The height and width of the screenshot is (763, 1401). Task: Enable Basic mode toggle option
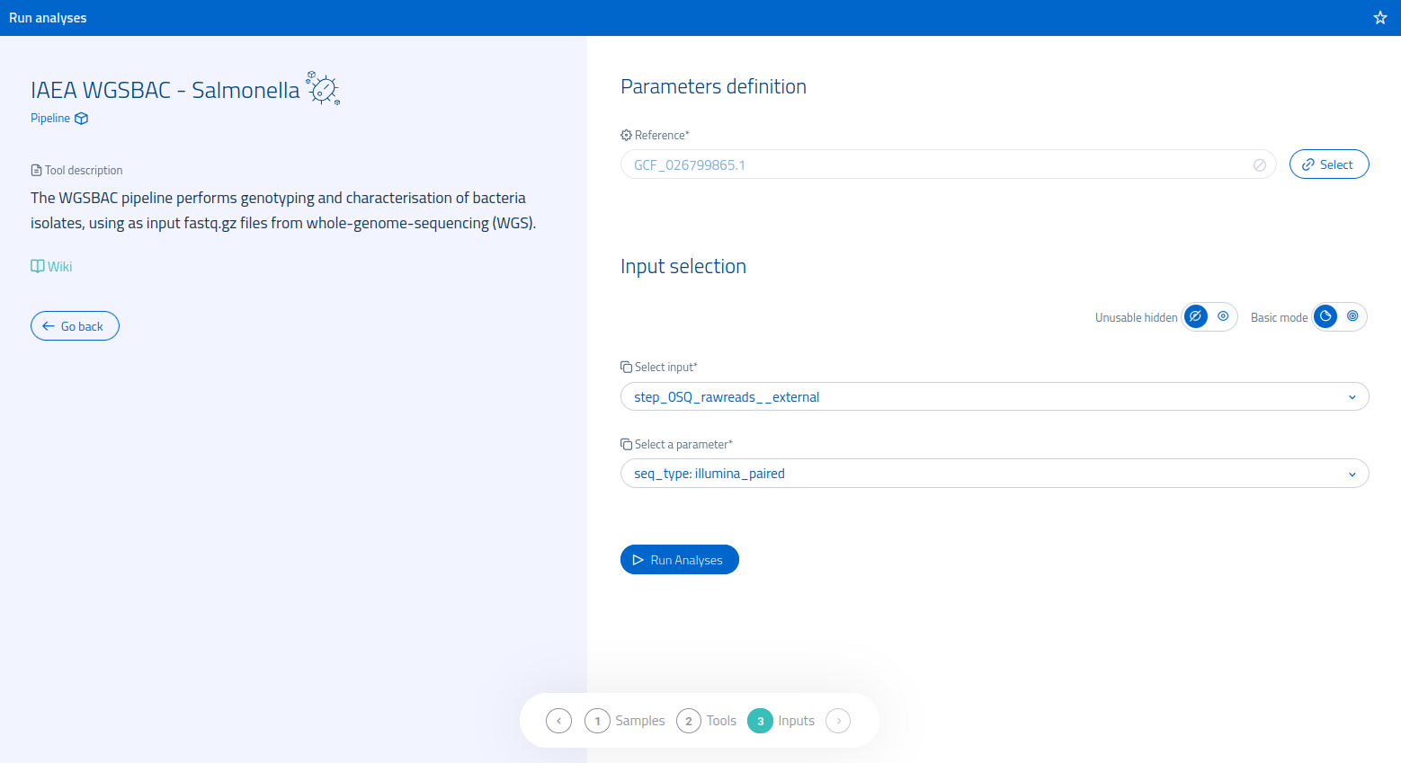coord(1325,316)
